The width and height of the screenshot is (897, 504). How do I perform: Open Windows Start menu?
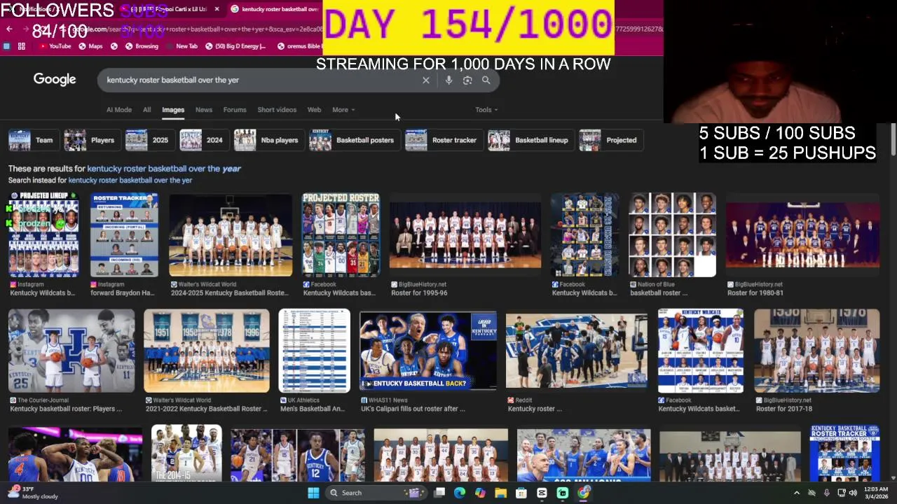[x=313, y=493]
